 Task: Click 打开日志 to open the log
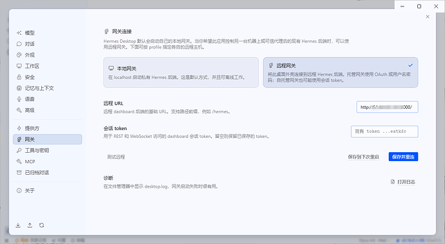(403, 182)
